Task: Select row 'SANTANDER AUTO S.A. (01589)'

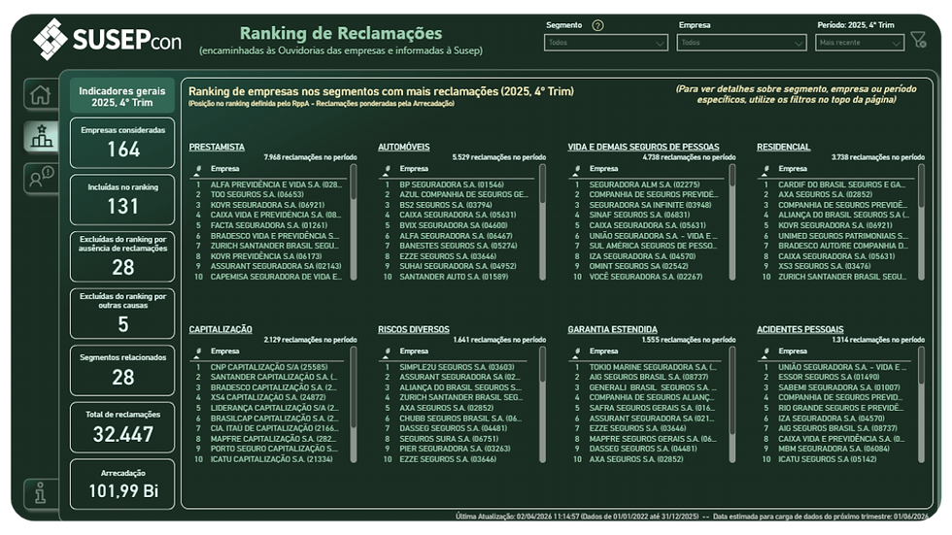Action: 459,277
